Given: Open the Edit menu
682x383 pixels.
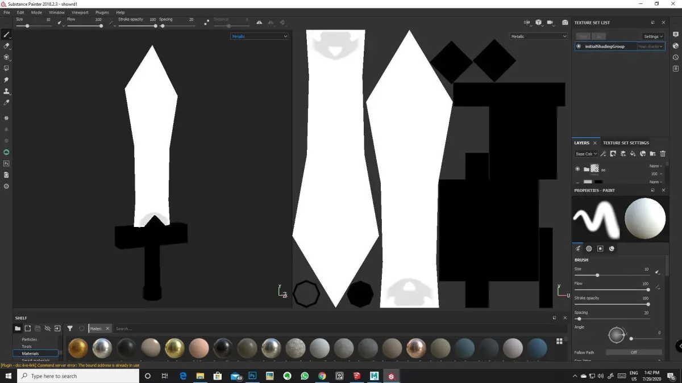Looking at the screenshot, I should pyautogui.click(x=20, y=12).
